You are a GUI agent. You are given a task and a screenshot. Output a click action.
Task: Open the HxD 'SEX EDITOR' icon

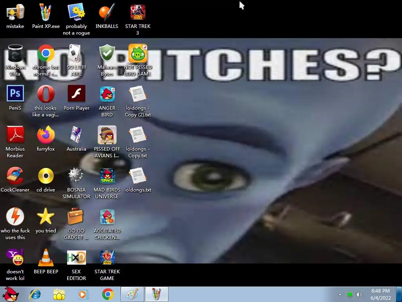[76, 258]
